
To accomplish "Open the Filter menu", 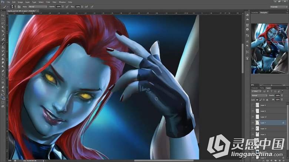I will pos(48,2).
